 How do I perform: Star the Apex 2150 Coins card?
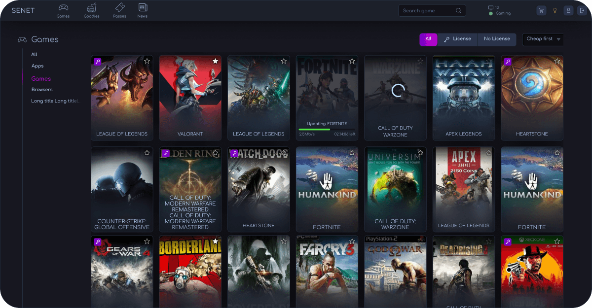488,153
